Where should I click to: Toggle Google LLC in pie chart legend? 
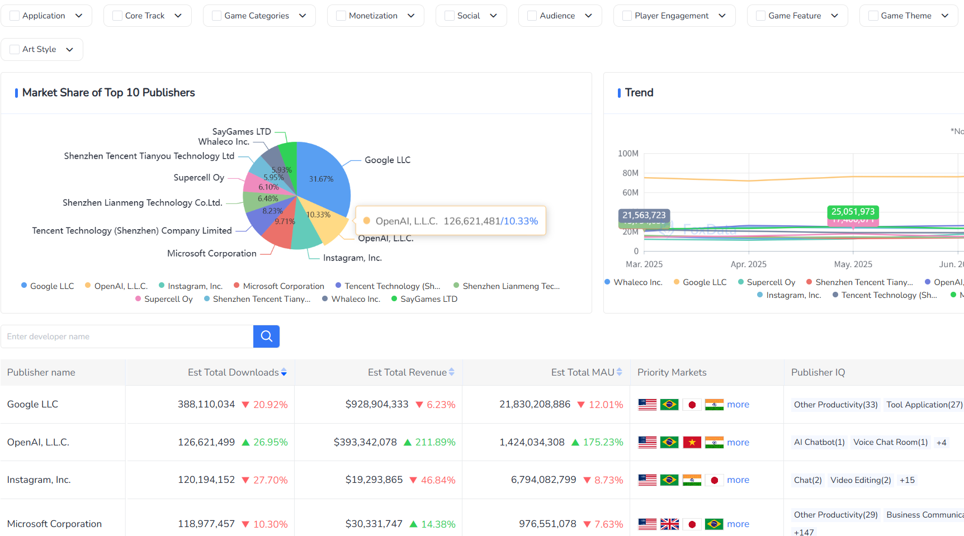tap(48, 286)
